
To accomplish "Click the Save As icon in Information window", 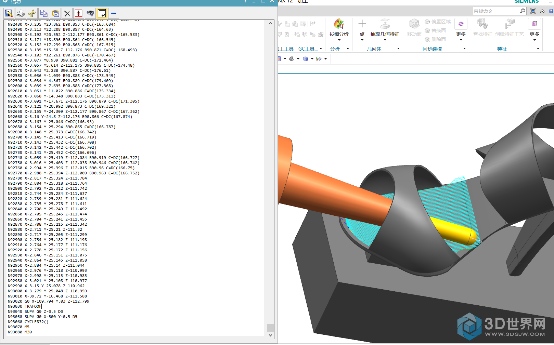I will (9, 13).
